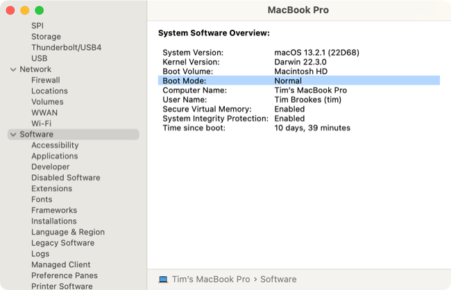
Task: Open the Firewall sidebar item
Action: tap(46, 80)
